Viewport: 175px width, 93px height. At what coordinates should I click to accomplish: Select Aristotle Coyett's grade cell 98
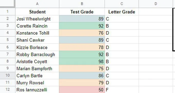tap(82, 61)
